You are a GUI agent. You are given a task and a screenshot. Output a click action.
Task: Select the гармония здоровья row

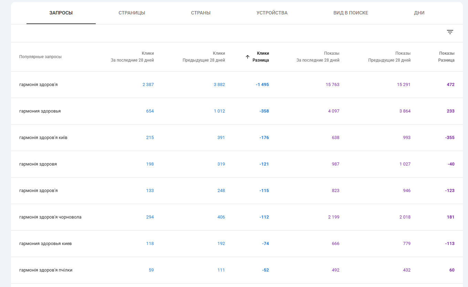[237, 111]
